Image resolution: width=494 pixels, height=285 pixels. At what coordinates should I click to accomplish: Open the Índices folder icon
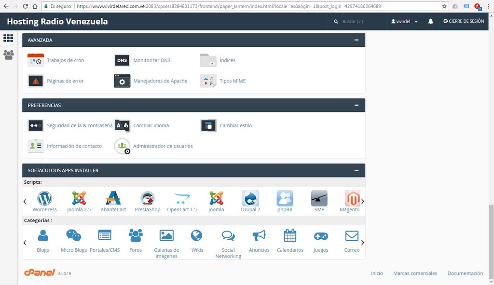click(x=208, y=60)
